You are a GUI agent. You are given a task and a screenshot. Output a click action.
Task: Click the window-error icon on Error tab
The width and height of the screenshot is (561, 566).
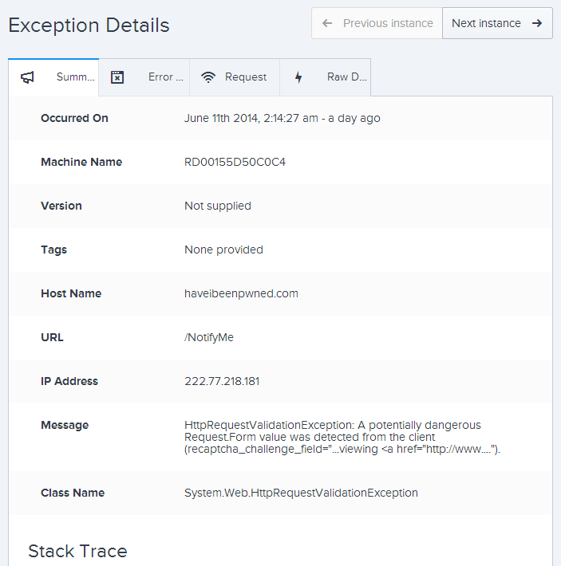[x=117, y=77]
